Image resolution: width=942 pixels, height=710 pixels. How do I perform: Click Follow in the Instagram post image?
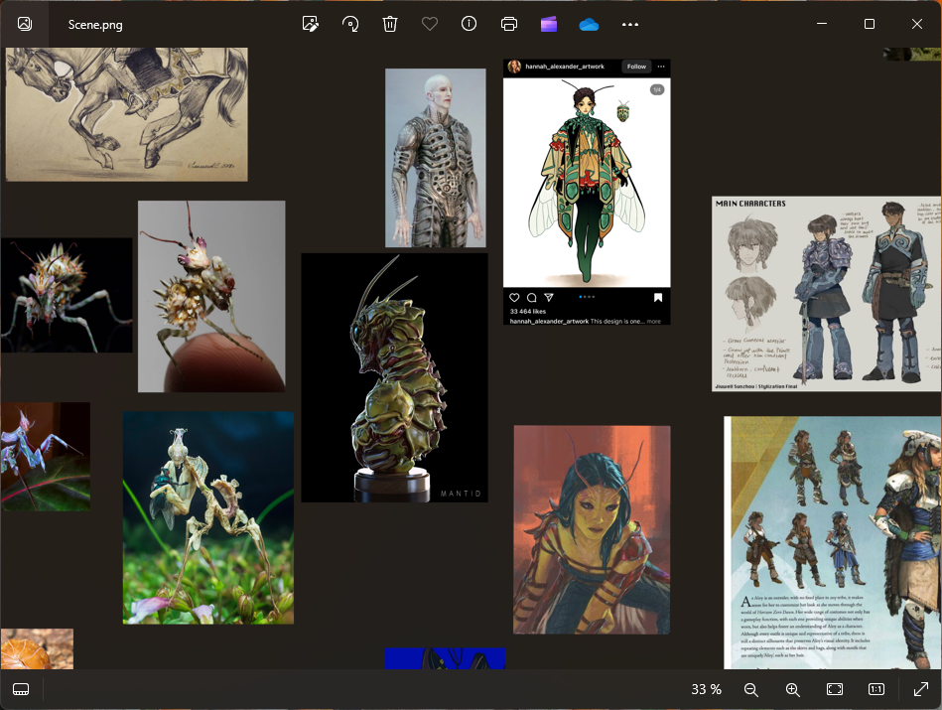coord(637,67)
